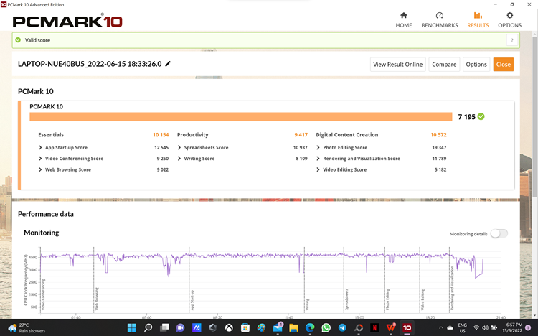Viewport: 538px width, 336px height.
Task: Close the result with orange Close button
Action: point(504,64)
